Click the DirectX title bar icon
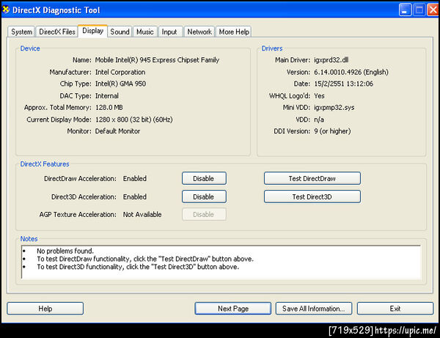This screenshot has width=440, height=338. coord(6,10)
